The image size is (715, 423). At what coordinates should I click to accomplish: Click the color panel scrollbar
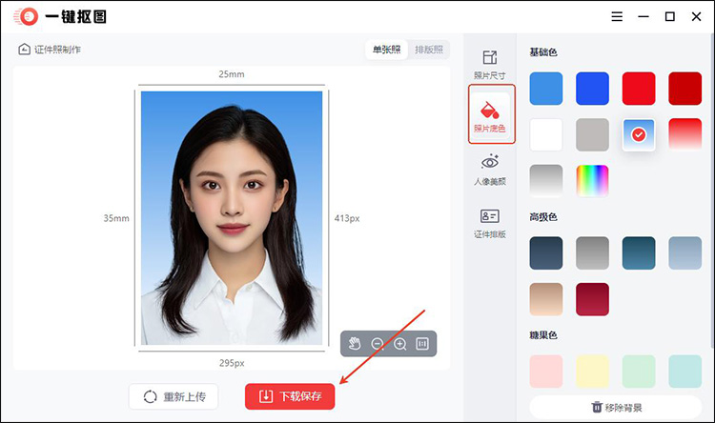(x=713, y=191)
